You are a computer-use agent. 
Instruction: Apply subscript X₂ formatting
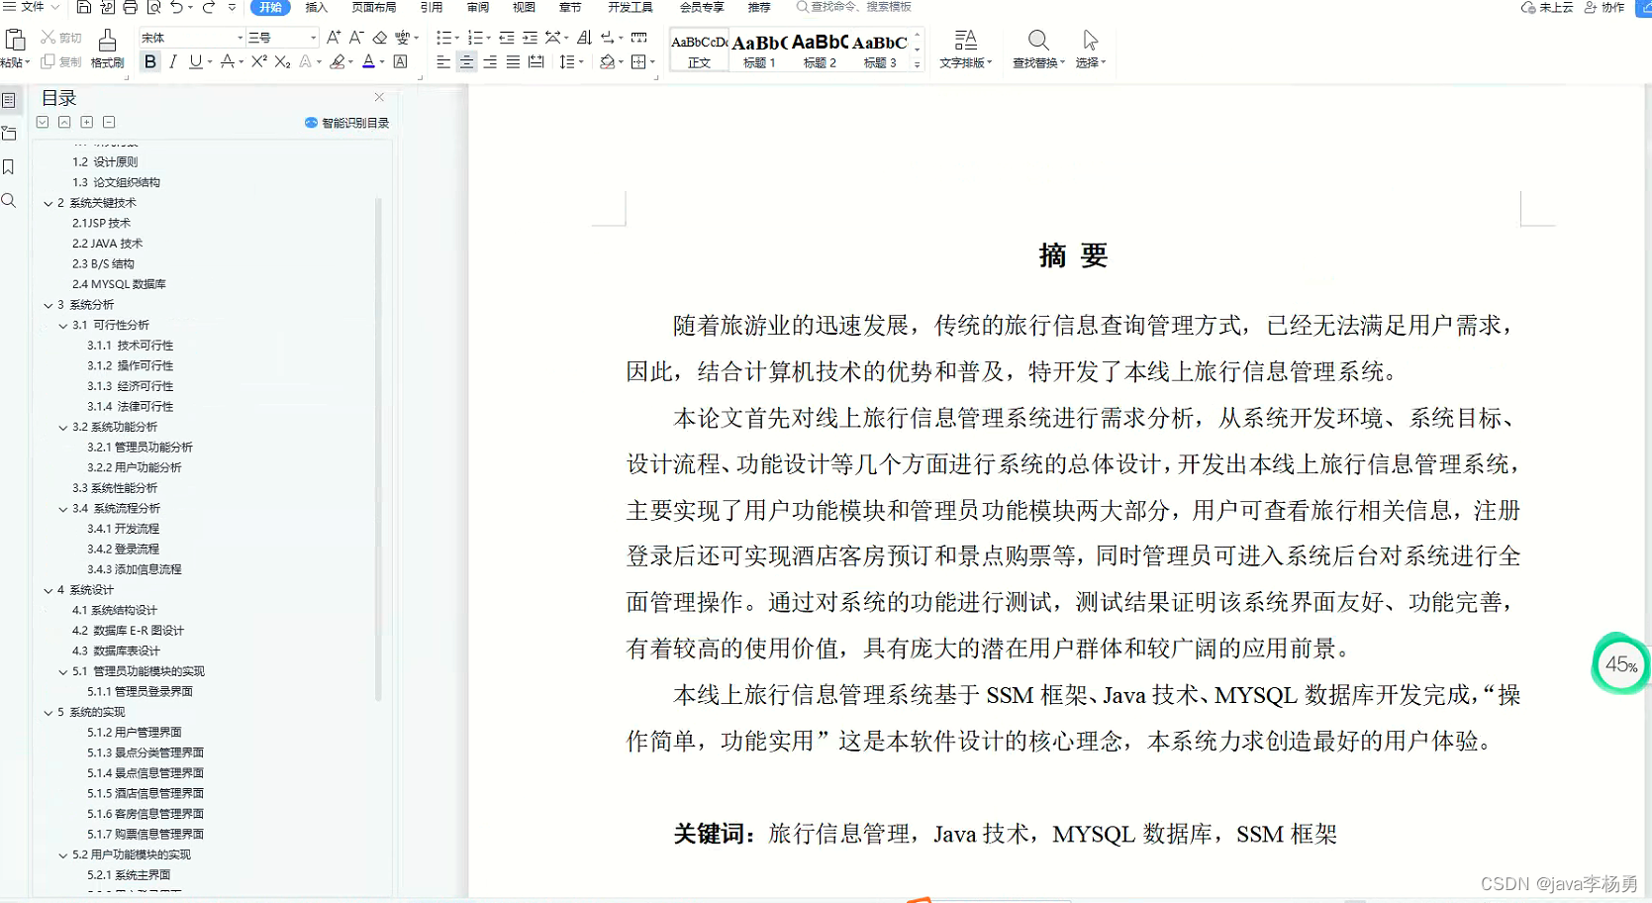[282, 61]
